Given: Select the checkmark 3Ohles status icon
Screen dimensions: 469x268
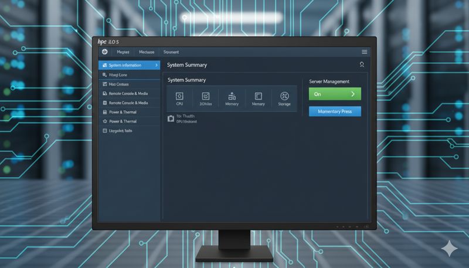Looking at the screenshot, I should pyautogui.click(x=206, y=96).
